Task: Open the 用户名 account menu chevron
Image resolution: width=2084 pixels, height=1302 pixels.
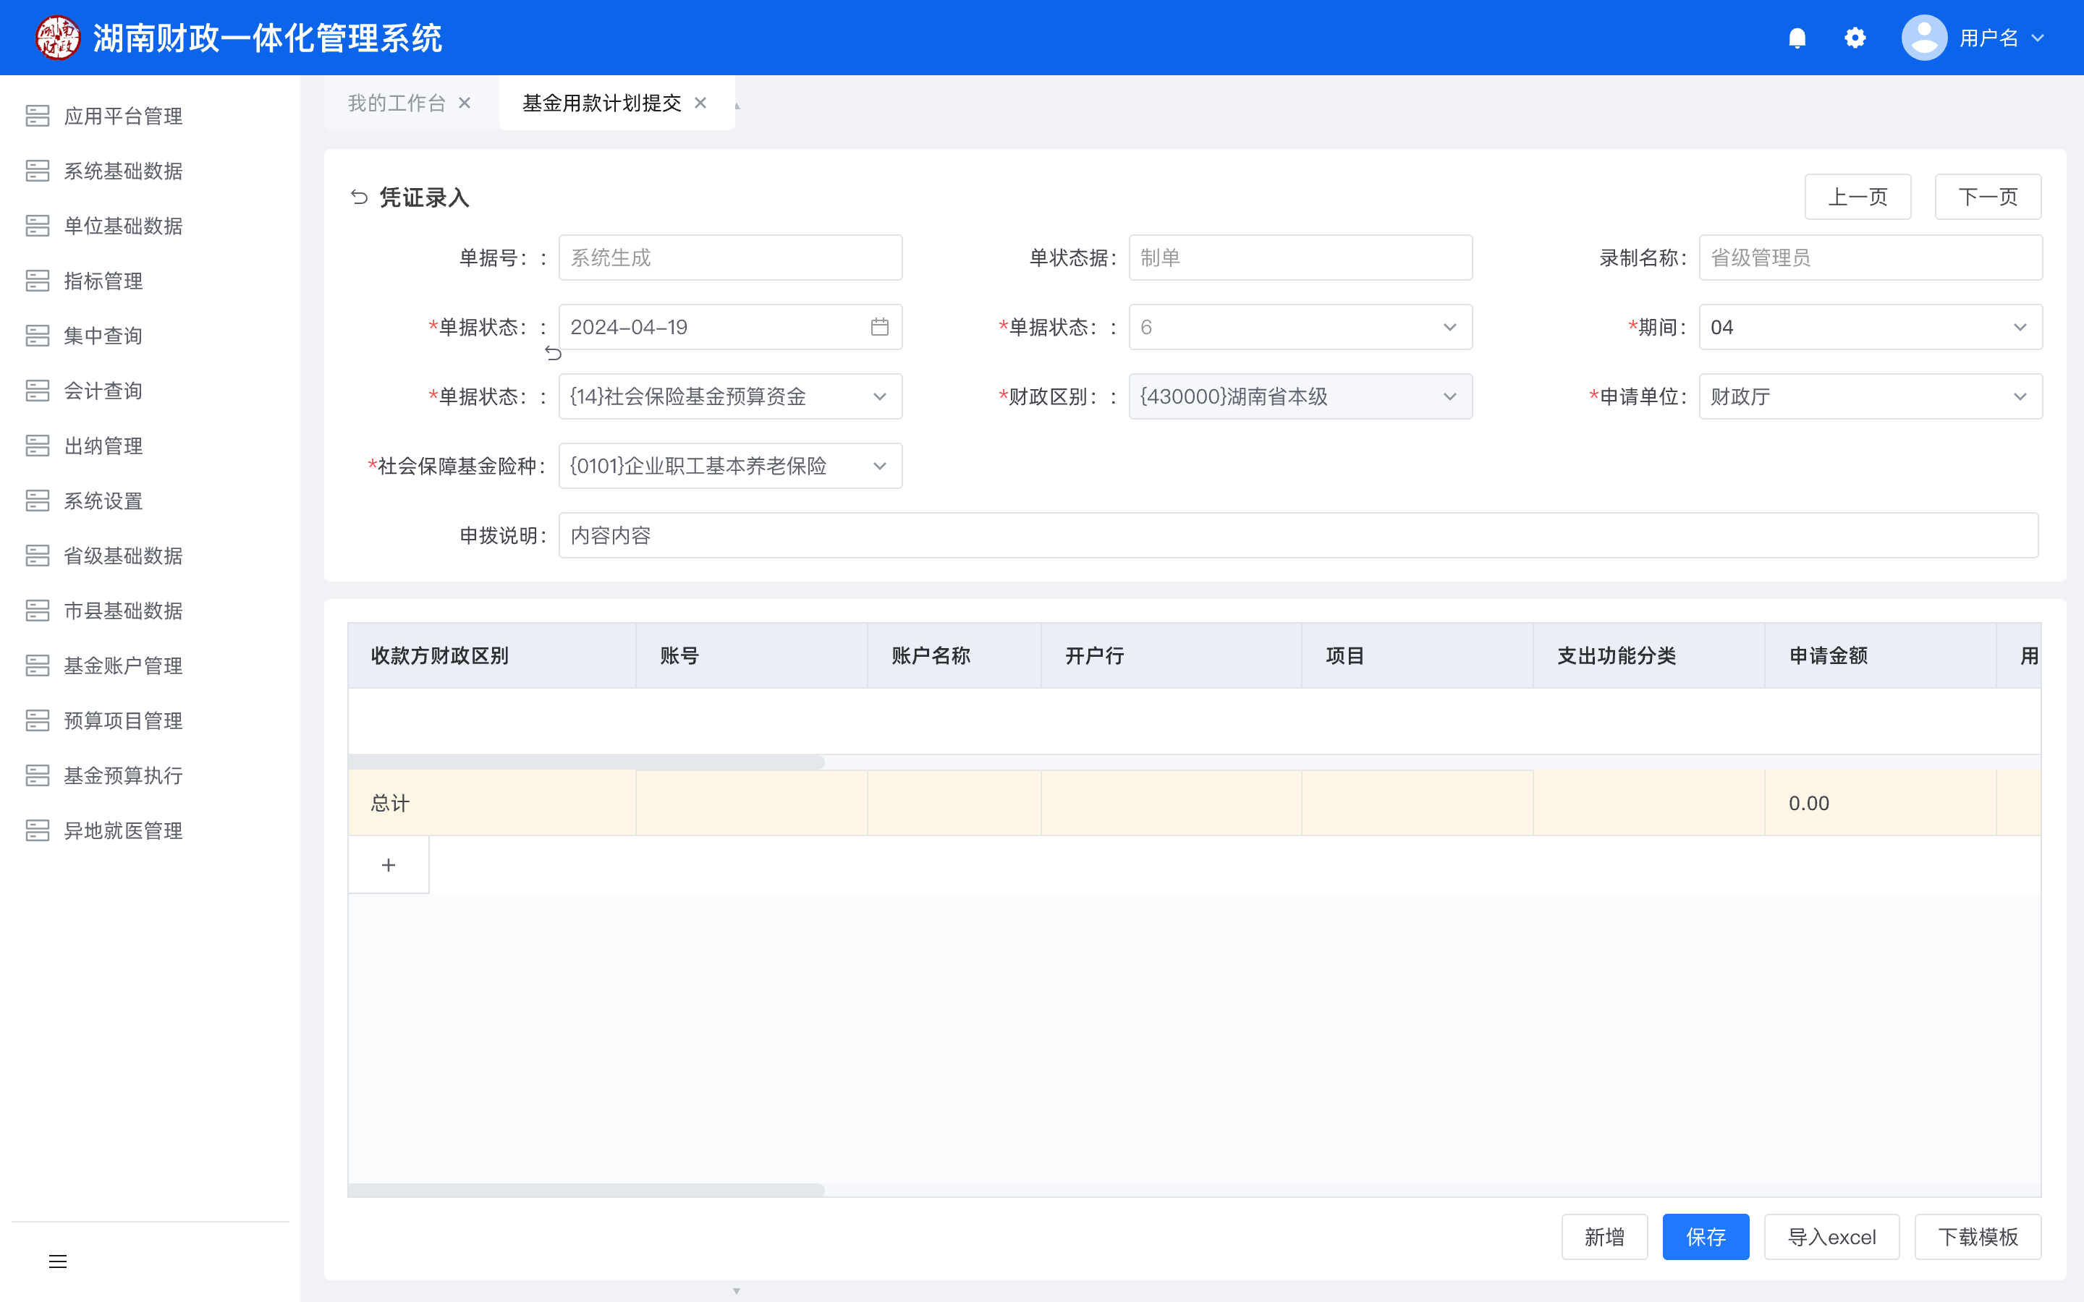Action: [x=2038, y=38]
